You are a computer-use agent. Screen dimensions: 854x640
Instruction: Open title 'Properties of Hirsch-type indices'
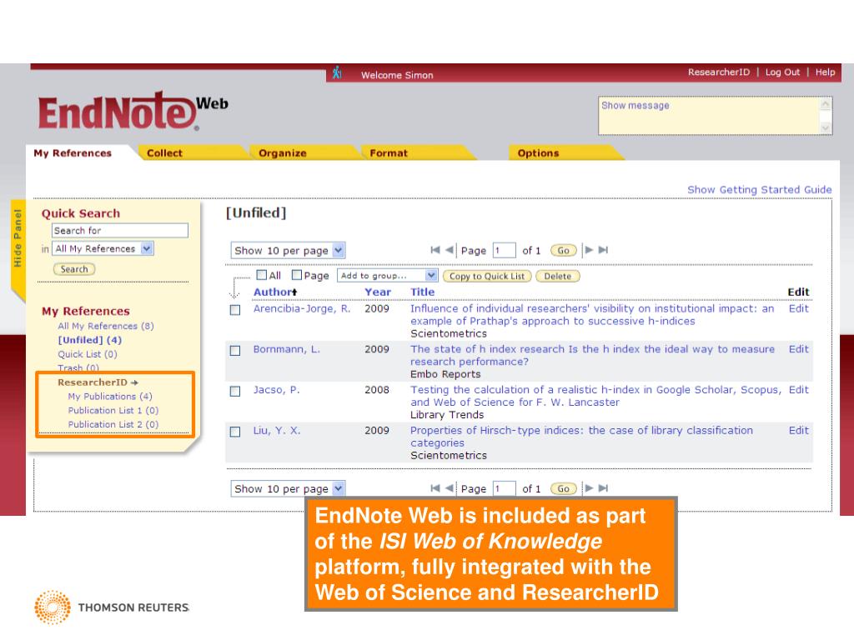coord(581,437)
